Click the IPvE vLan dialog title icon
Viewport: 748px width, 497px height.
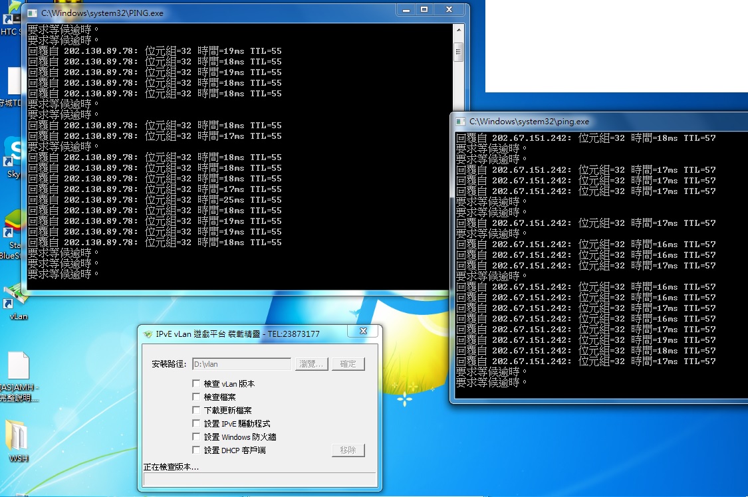pos(148,334)
